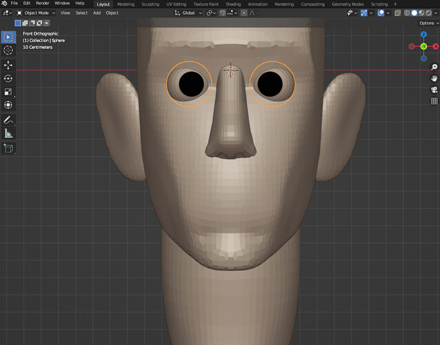Click red X axis on navigation gizmo
Image resolution: width=440 pixels, height=345 pixels.
click(435, 46)
